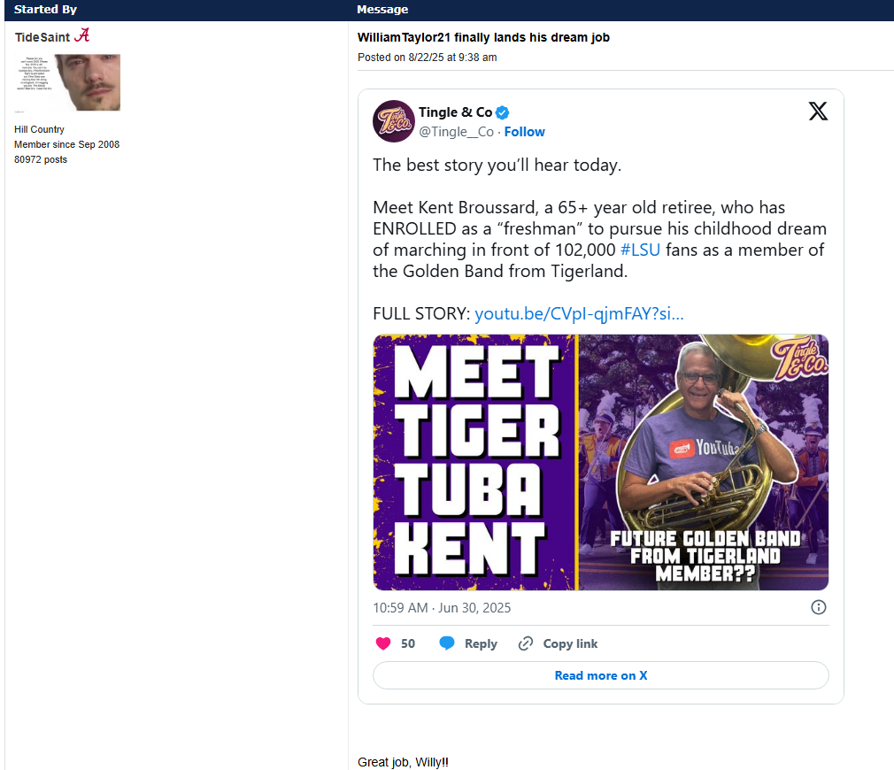Open TideSaint's avatar image
Viewport: 894px width, 770px height.
coord(67,82)
